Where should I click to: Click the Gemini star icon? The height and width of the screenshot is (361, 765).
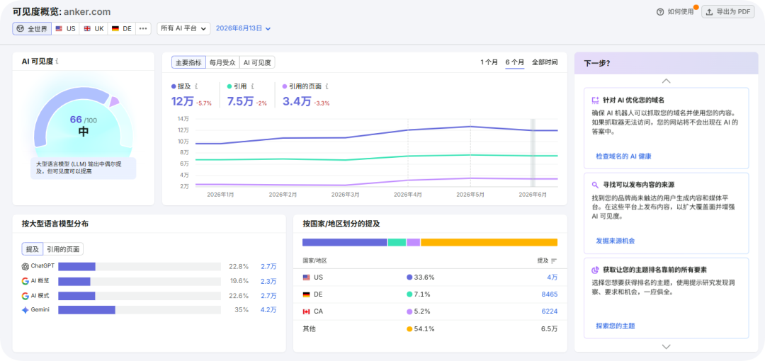(25, 310)
